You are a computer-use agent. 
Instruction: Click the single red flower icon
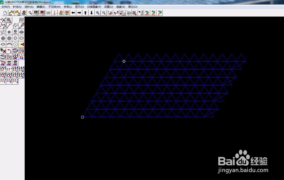click(24, 13)
